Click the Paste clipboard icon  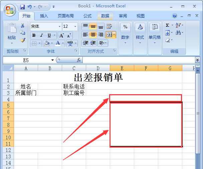[x=12, y=28]
